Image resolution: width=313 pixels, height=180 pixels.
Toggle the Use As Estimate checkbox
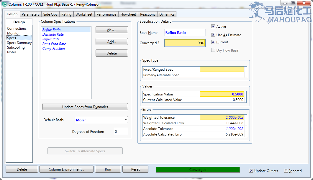click(213, 35)
